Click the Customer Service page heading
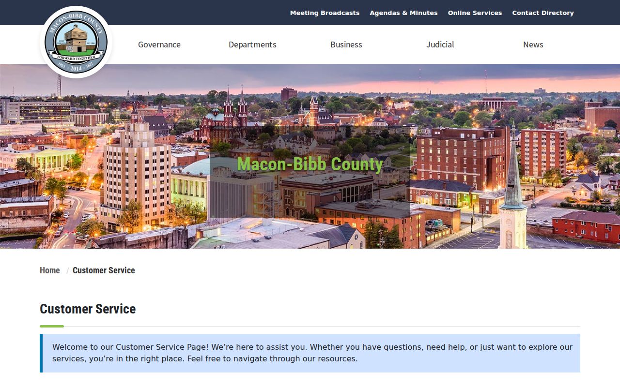This screenshot has height=387, width=620. pos(88,309)
